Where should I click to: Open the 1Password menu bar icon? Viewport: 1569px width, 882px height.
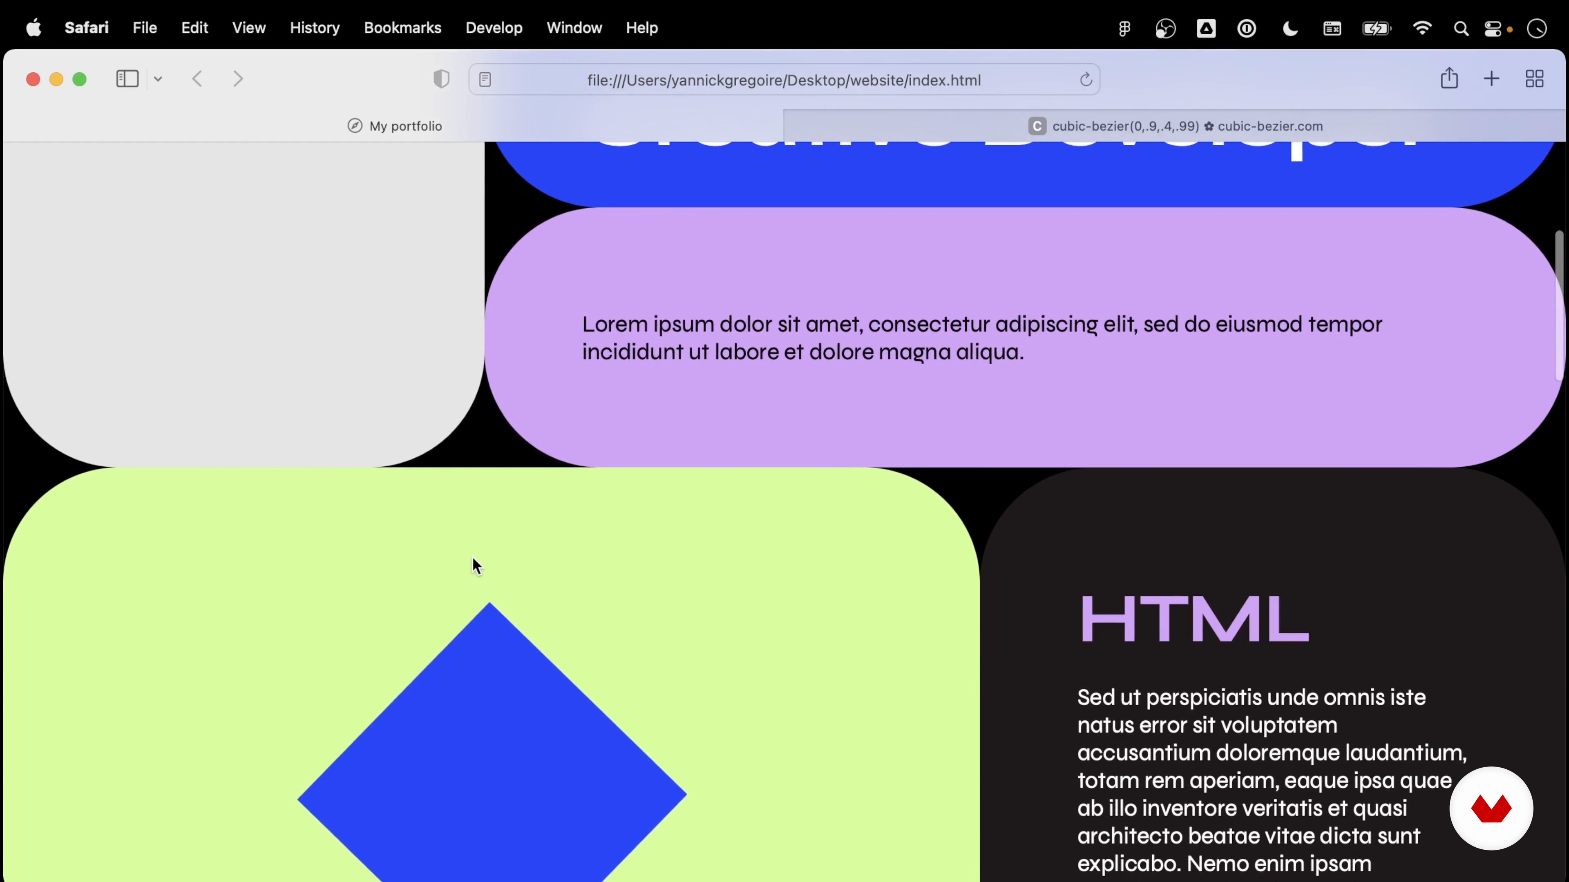(x=1247, y=29)
